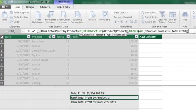This screenshot has height=110, width=196.
Task: Expand the name box [Profit] dropdown
Action: (23, 31)
